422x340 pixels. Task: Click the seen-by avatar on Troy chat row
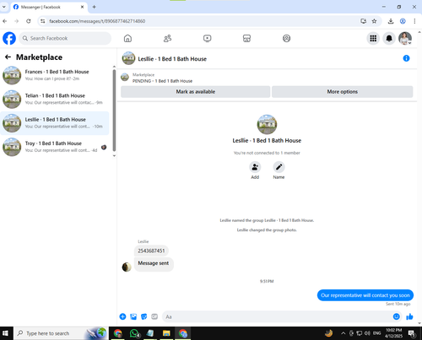pos(104,147)
